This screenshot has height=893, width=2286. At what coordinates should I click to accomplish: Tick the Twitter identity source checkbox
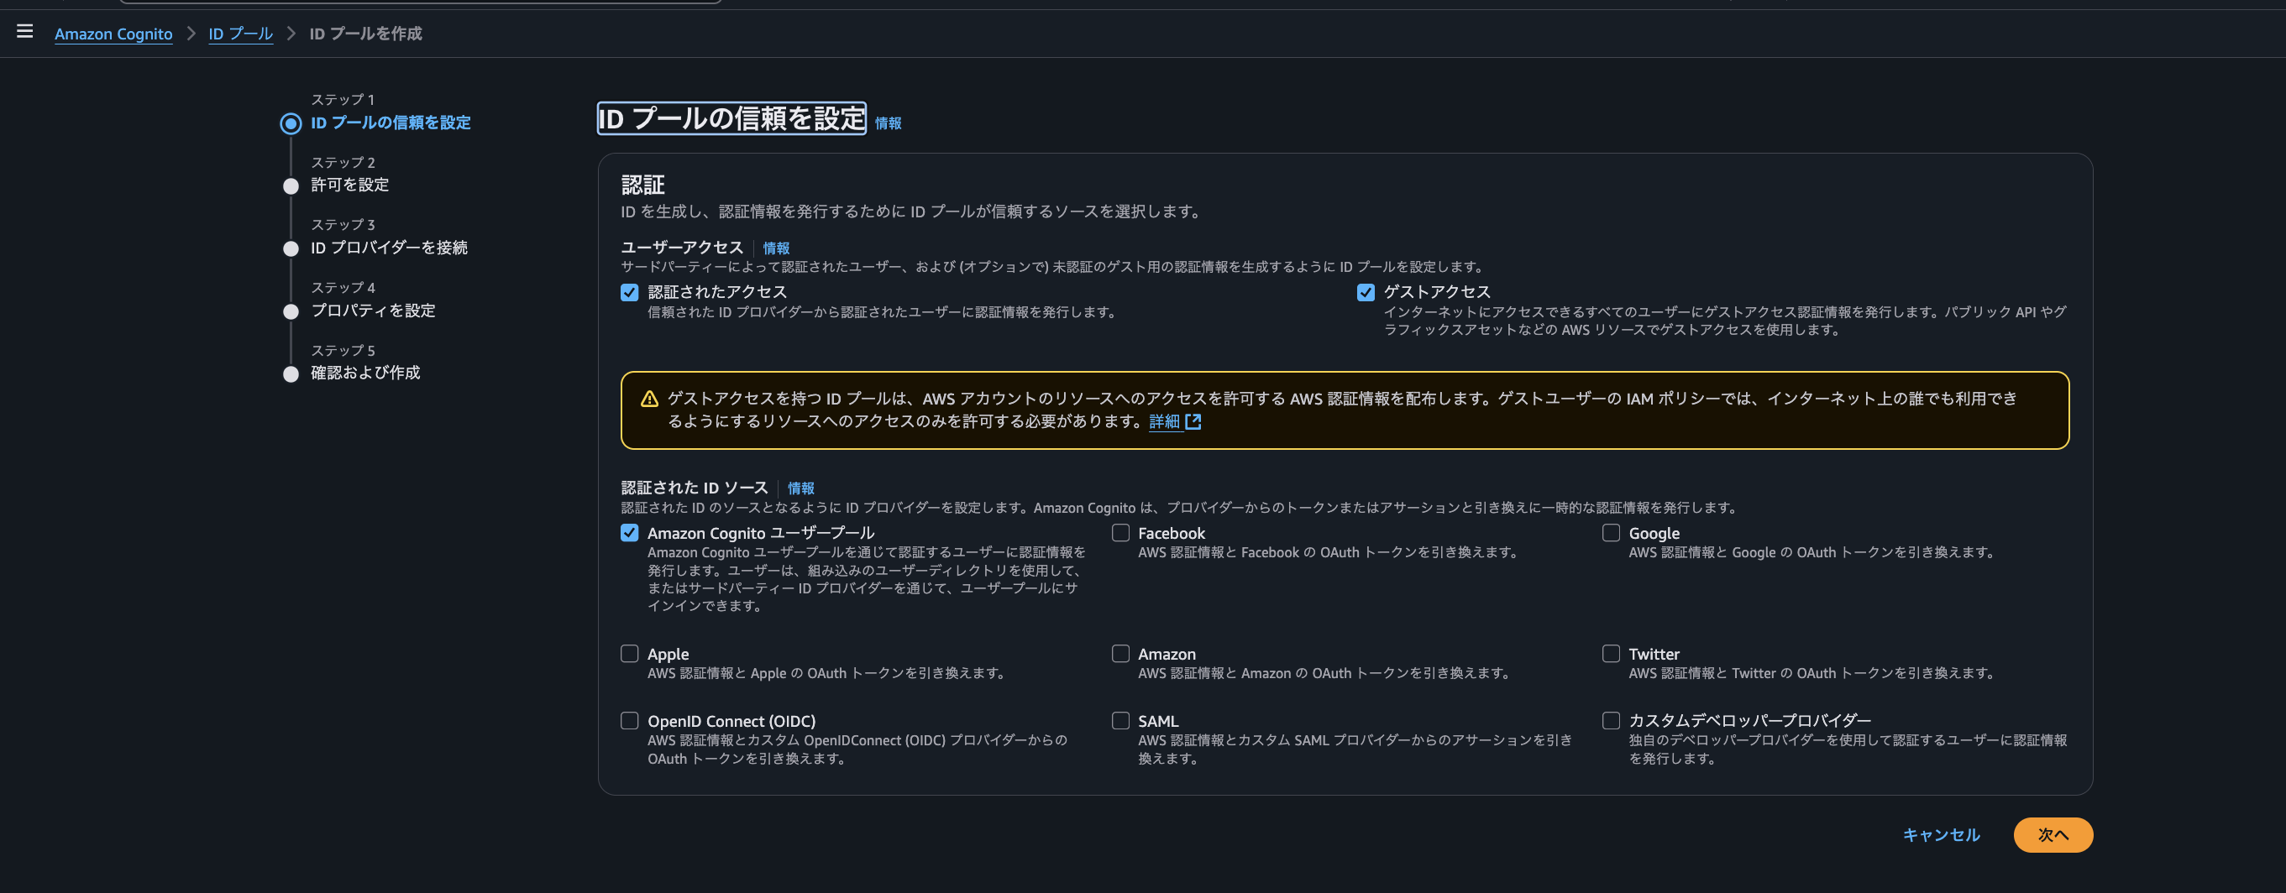tap(1611, 654)
